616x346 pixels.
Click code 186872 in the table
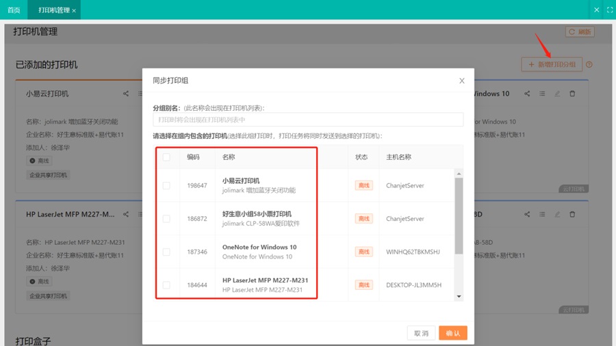click(x=197, y=219)
